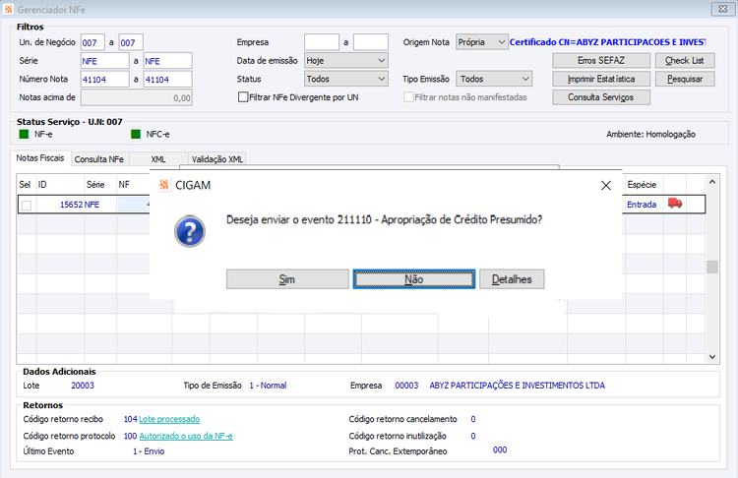
Task: Click first Número Nota field 41104
Action: 105,79
